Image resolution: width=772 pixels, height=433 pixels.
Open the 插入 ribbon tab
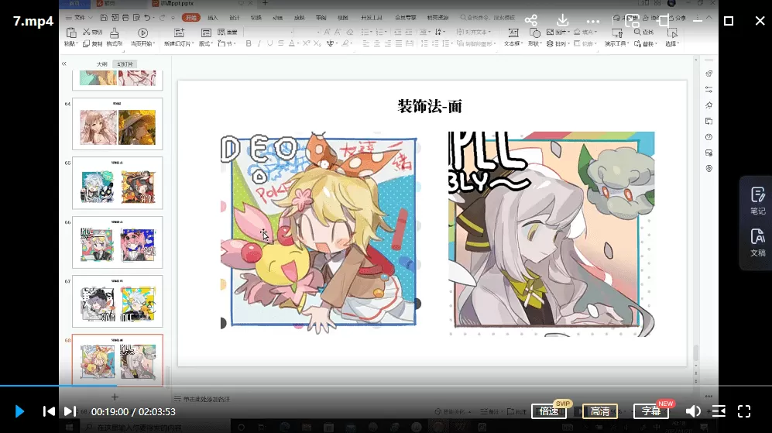213,17
